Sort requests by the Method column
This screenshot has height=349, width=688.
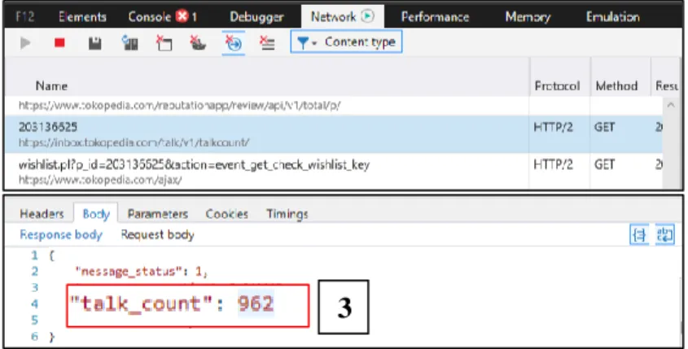(616, 86)
